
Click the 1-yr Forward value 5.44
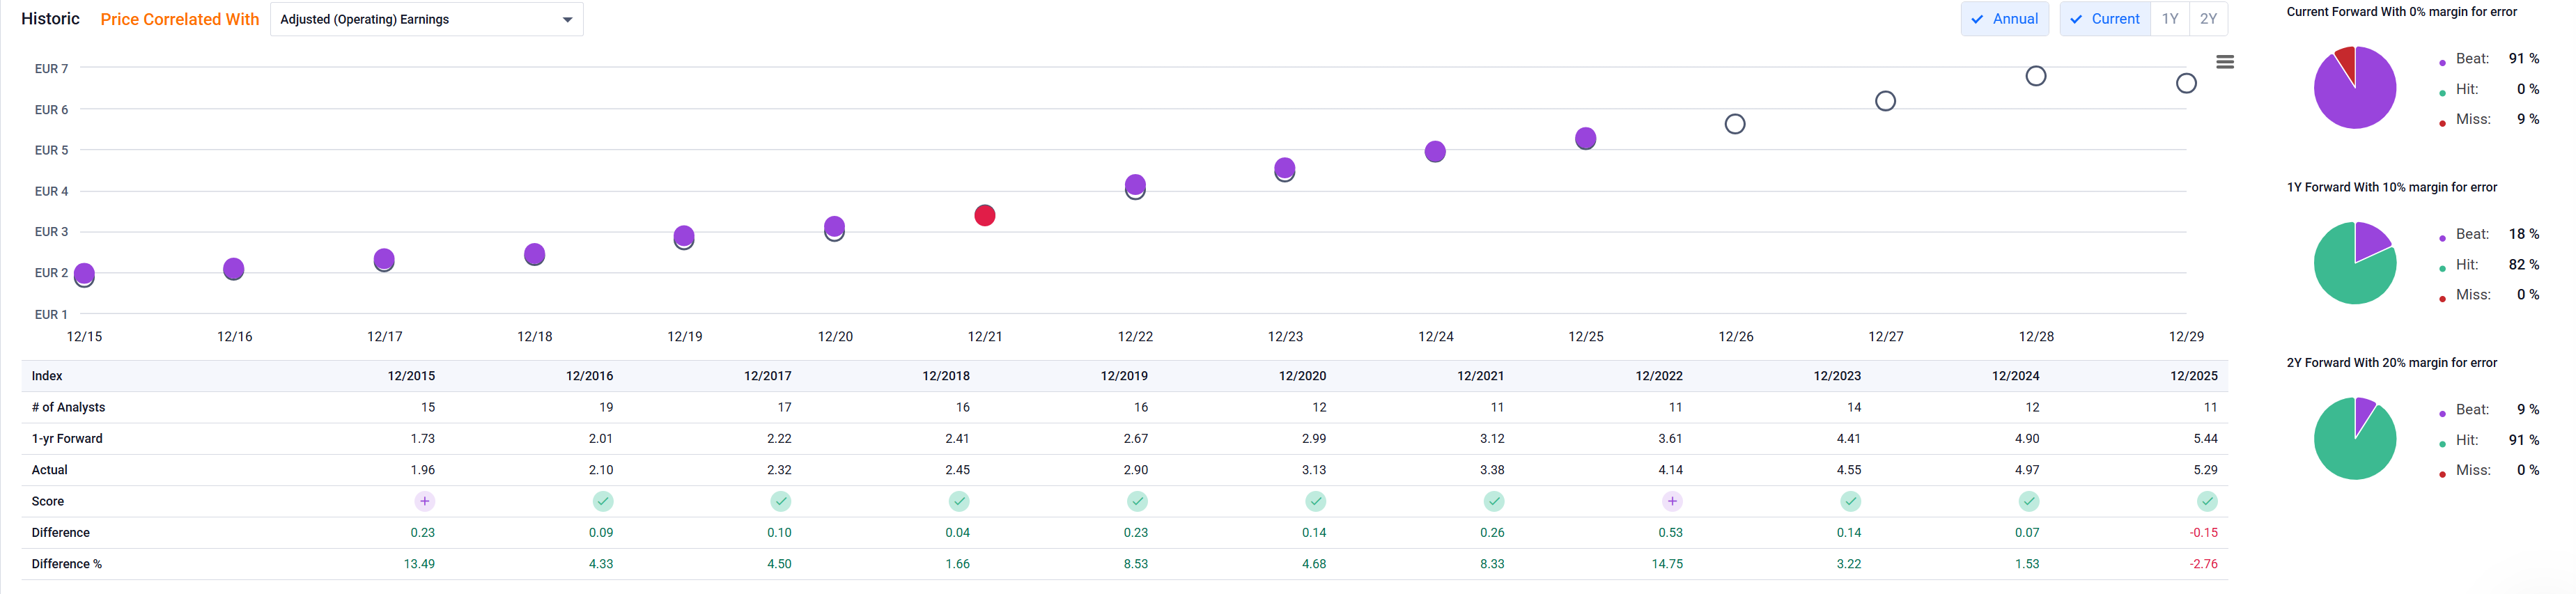pos(2206,438)
